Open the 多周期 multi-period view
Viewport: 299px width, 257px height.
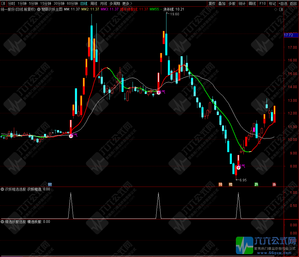pyautogui.click(x=115, y=3)
